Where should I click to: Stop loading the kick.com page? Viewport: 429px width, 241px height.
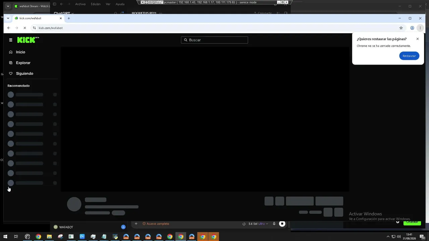click(x=24, y=28)
